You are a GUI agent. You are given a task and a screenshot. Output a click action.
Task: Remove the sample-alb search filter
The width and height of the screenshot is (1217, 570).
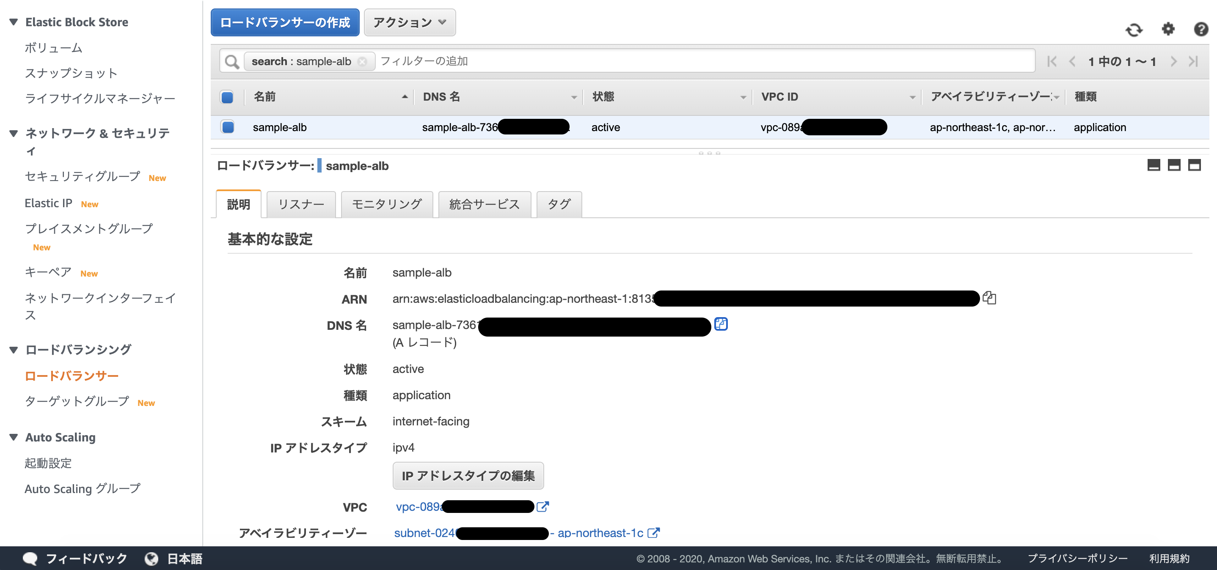point(362,61)
